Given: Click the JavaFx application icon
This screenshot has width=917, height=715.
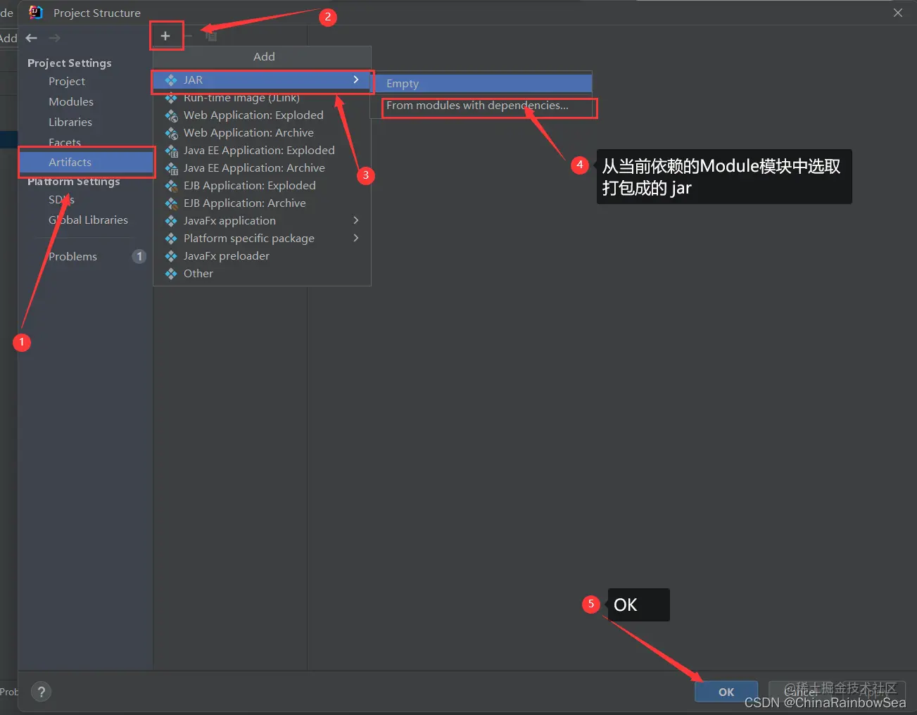Looking at the screenshot, I should (x=171, y=221).
